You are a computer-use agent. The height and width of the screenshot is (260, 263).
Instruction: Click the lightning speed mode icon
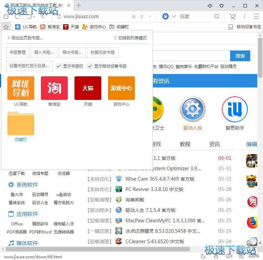pyautogui.click(x=142, y=16)
